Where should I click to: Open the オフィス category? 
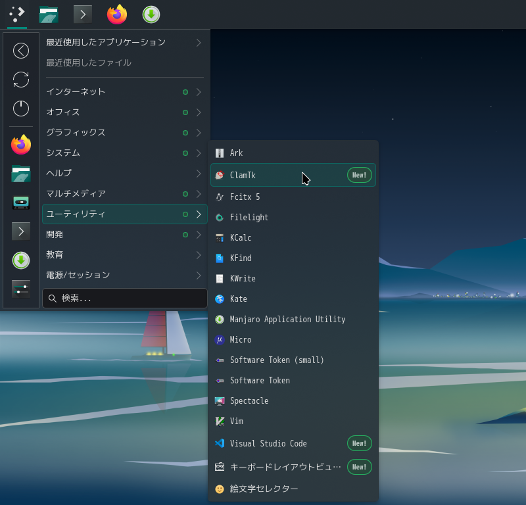pos(125,112)
